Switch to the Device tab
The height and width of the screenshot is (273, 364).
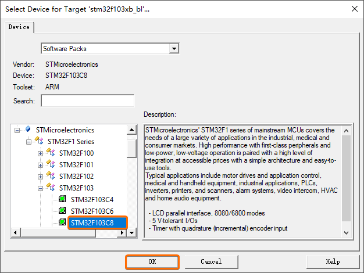[19, 27]
